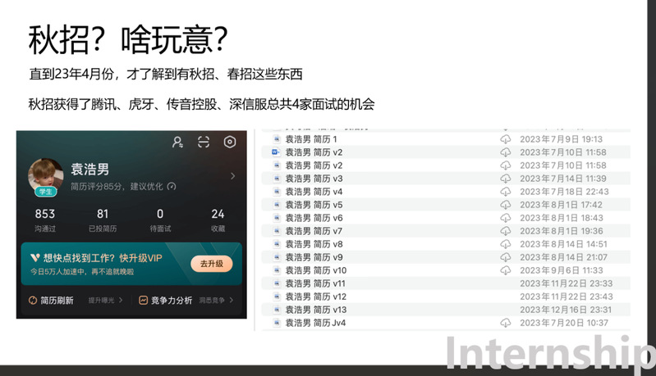The image size is (656, 376).
Task: Click cloud download icon for 简历 Jv4
Action: 506,323
